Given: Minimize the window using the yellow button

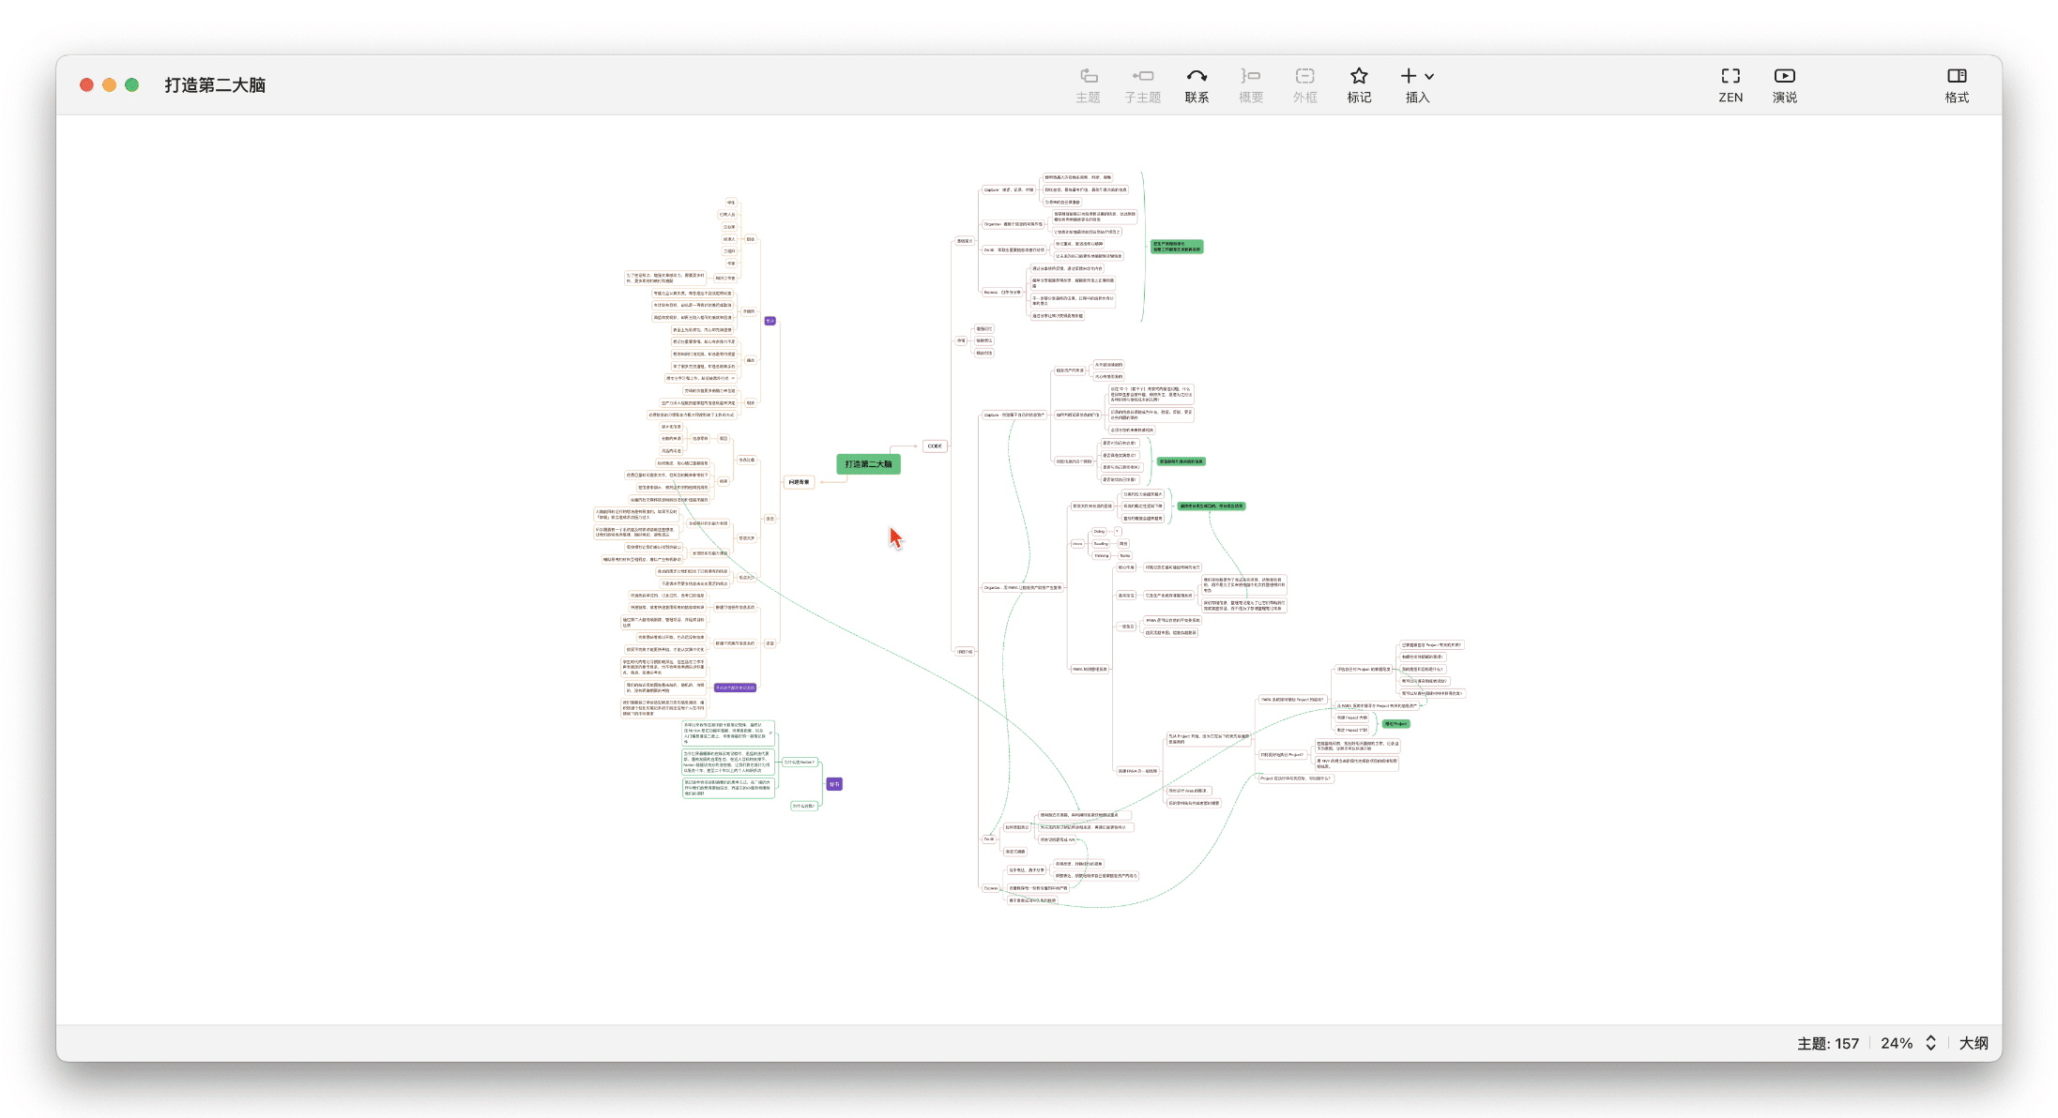Looking at the screenshot, I should [x=109, y=85].
